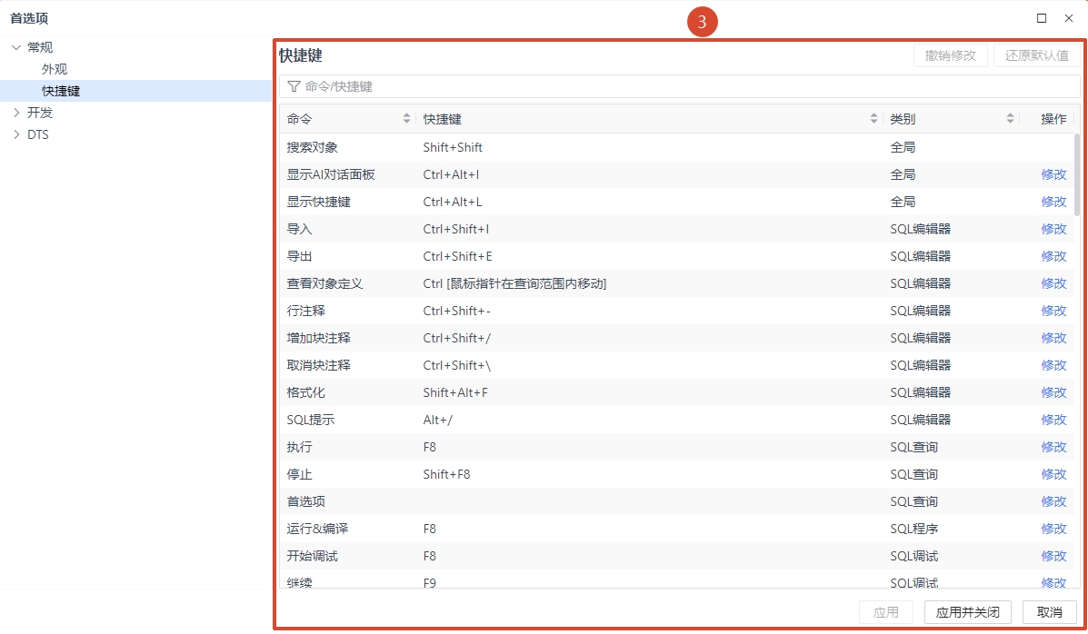Maximize the 首选项 window

point(1042,18)
